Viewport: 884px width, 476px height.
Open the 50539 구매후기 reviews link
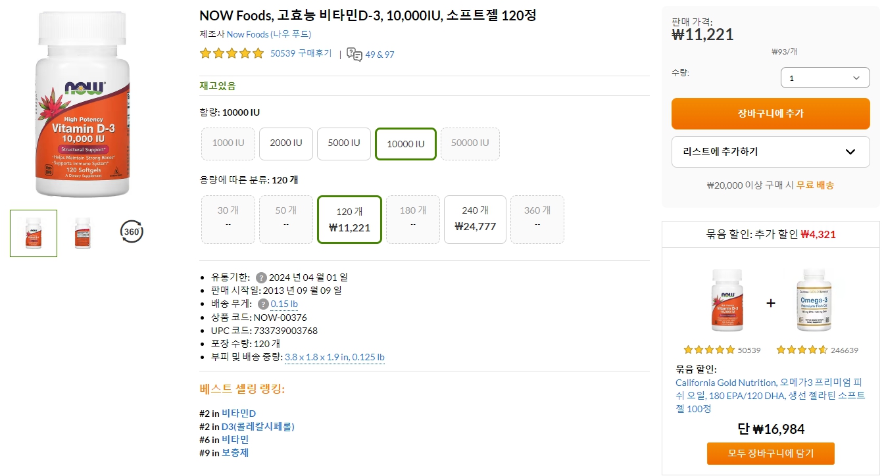pyautogui.click(x=302, y=55)
